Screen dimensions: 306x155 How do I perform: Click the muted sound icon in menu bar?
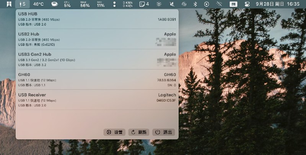click(172, 4)
